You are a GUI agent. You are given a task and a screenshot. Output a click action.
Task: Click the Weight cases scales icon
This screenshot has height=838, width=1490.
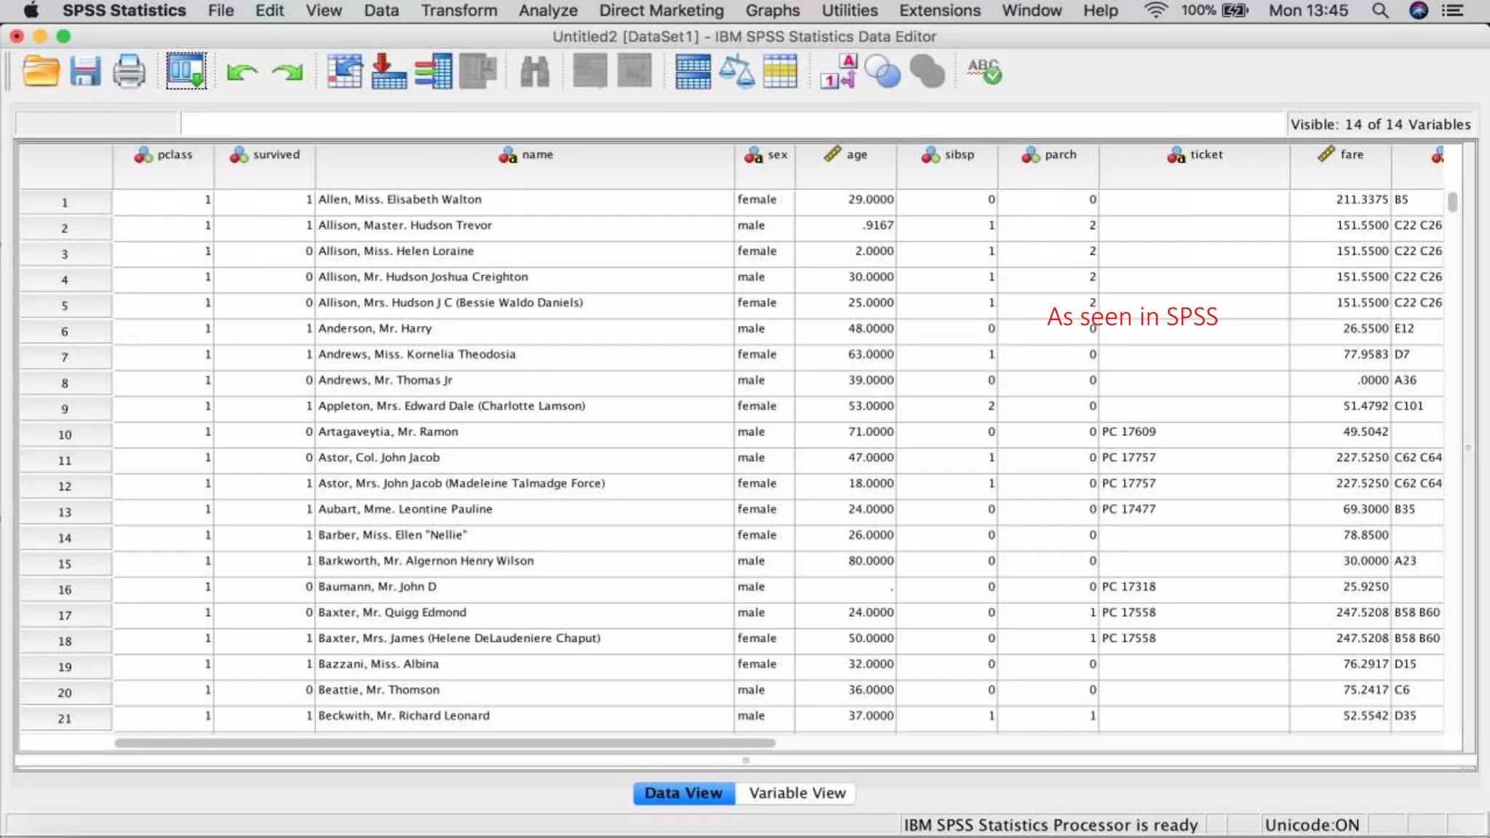(x=736, y=71)
